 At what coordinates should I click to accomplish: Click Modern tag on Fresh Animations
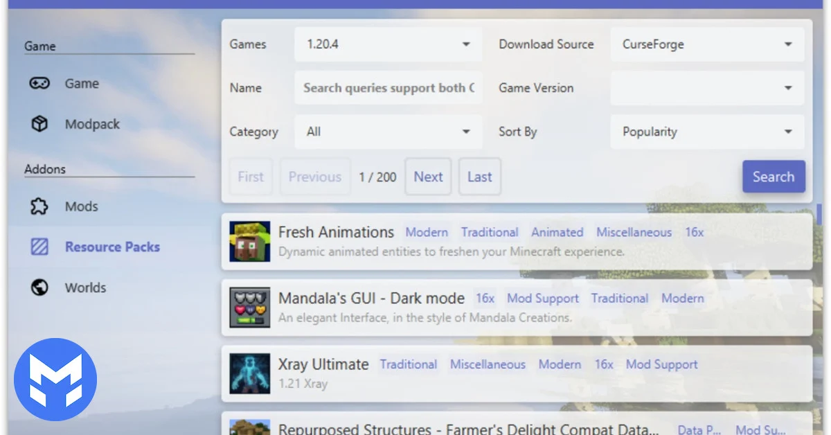coord(427,233)
